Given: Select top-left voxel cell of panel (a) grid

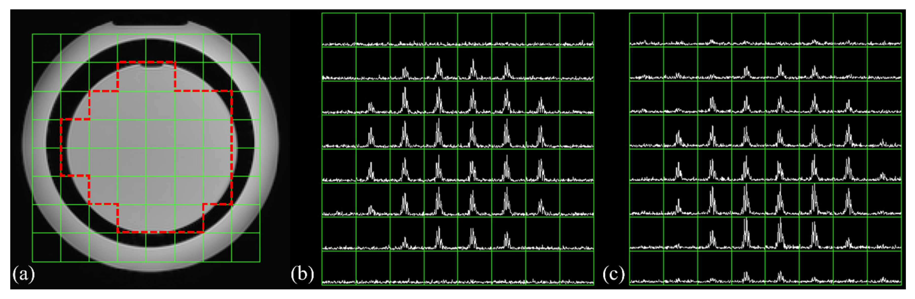Looking at the screenshot, I should click(46, 48).
